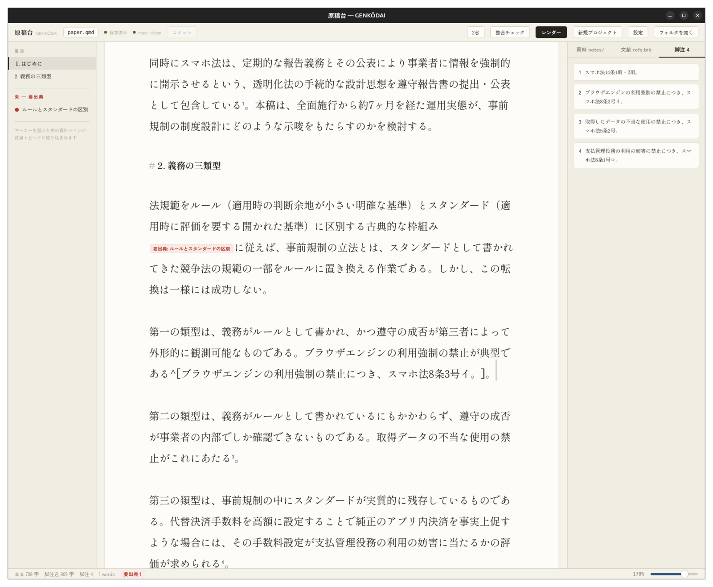Click superscript footnote marker 3 in text

coord(233,456)
